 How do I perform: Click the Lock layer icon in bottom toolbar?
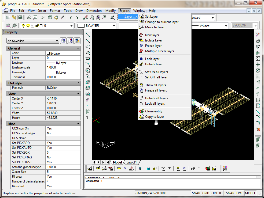click(x=149, y=169)
